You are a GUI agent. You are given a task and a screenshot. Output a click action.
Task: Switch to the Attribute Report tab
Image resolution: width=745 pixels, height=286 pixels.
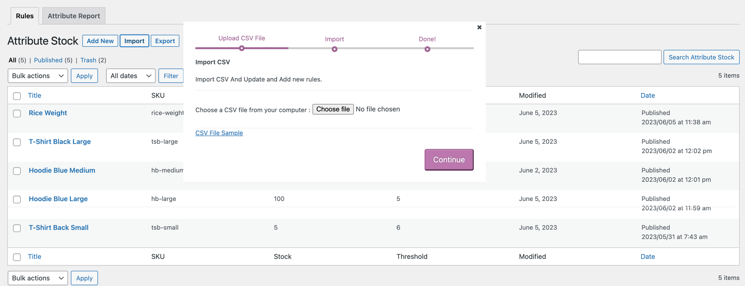tap(73, 16)
